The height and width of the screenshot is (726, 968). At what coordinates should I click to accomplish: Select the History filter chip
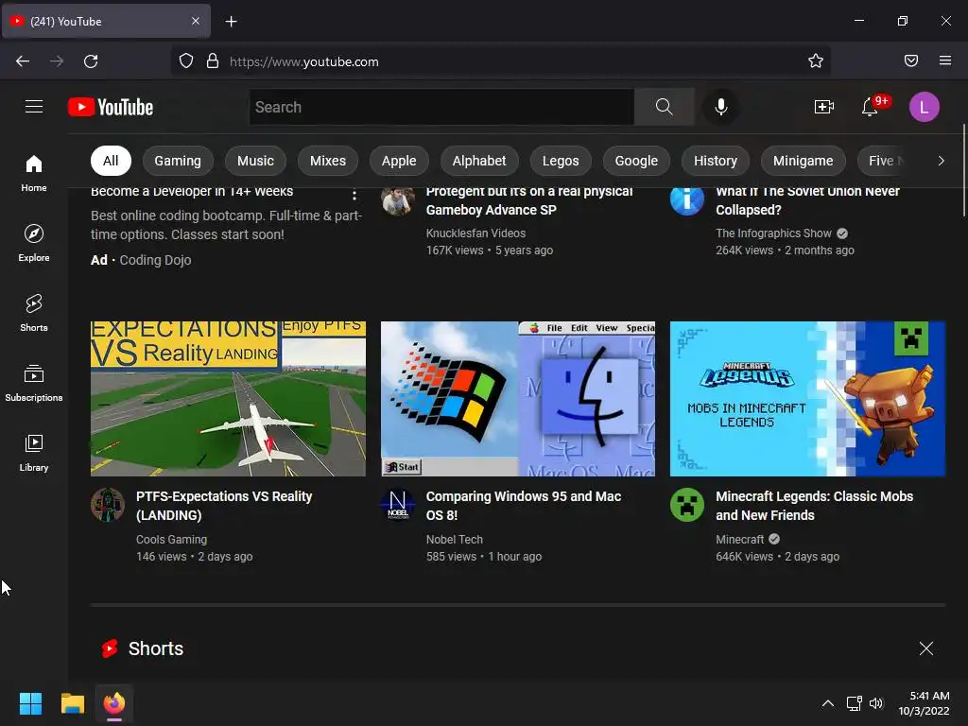click(x=715, y=161)
